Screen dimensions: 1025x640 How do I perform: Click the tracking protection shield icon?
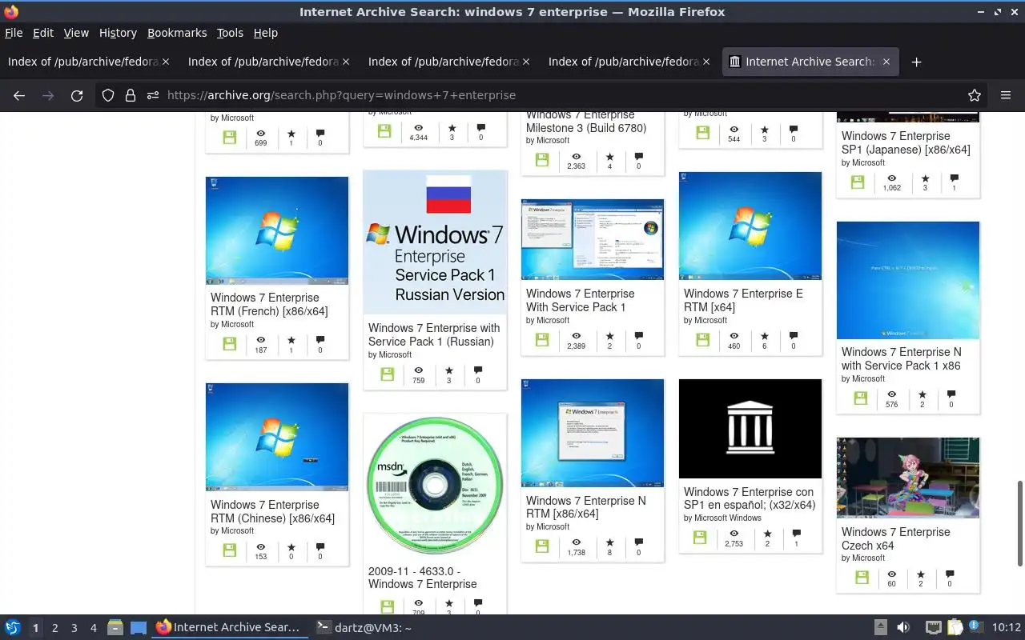108,95
